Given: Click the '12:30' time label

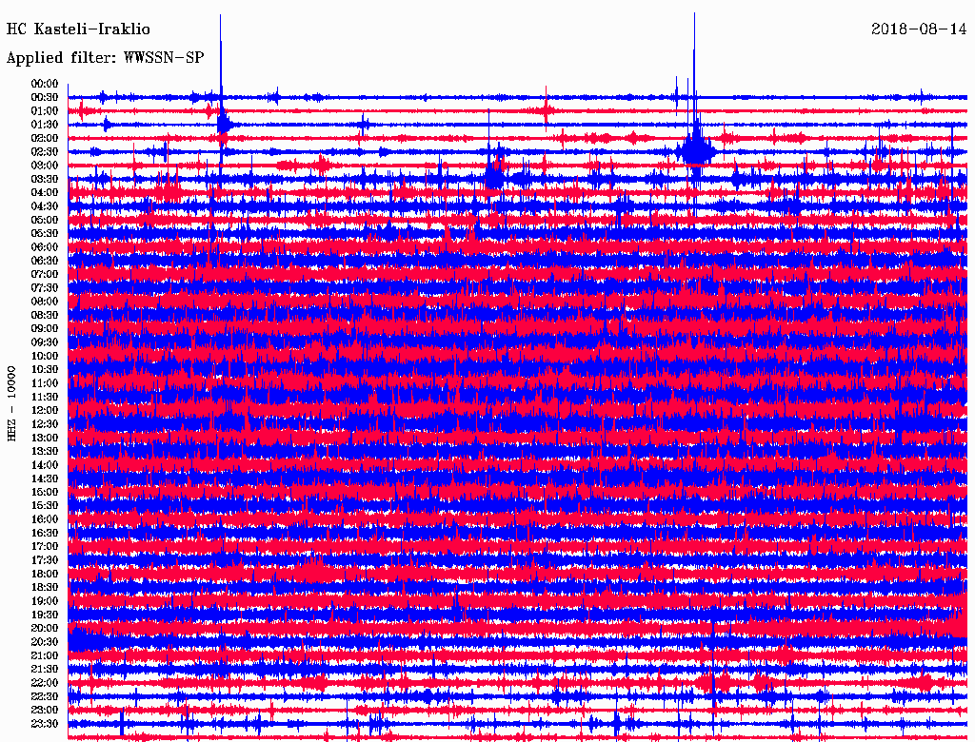Looking at the screenshot, I should (x=45, y=424).
